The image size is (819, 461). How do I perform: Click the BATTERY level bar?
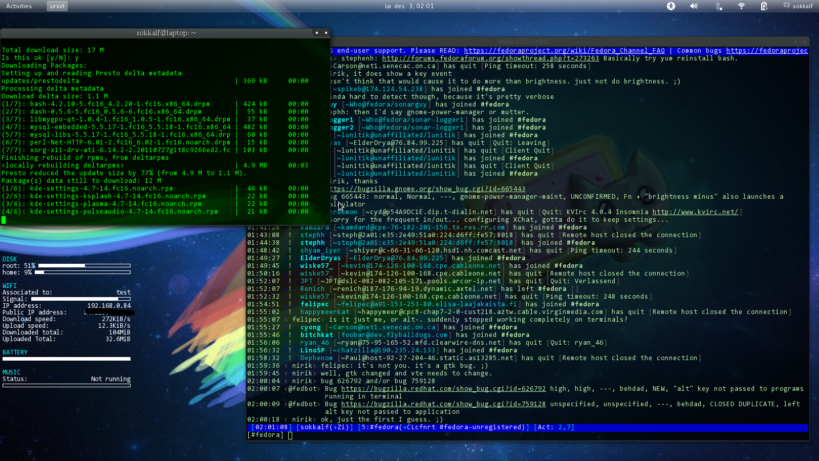pyautogui.click(x=67, y=359)
